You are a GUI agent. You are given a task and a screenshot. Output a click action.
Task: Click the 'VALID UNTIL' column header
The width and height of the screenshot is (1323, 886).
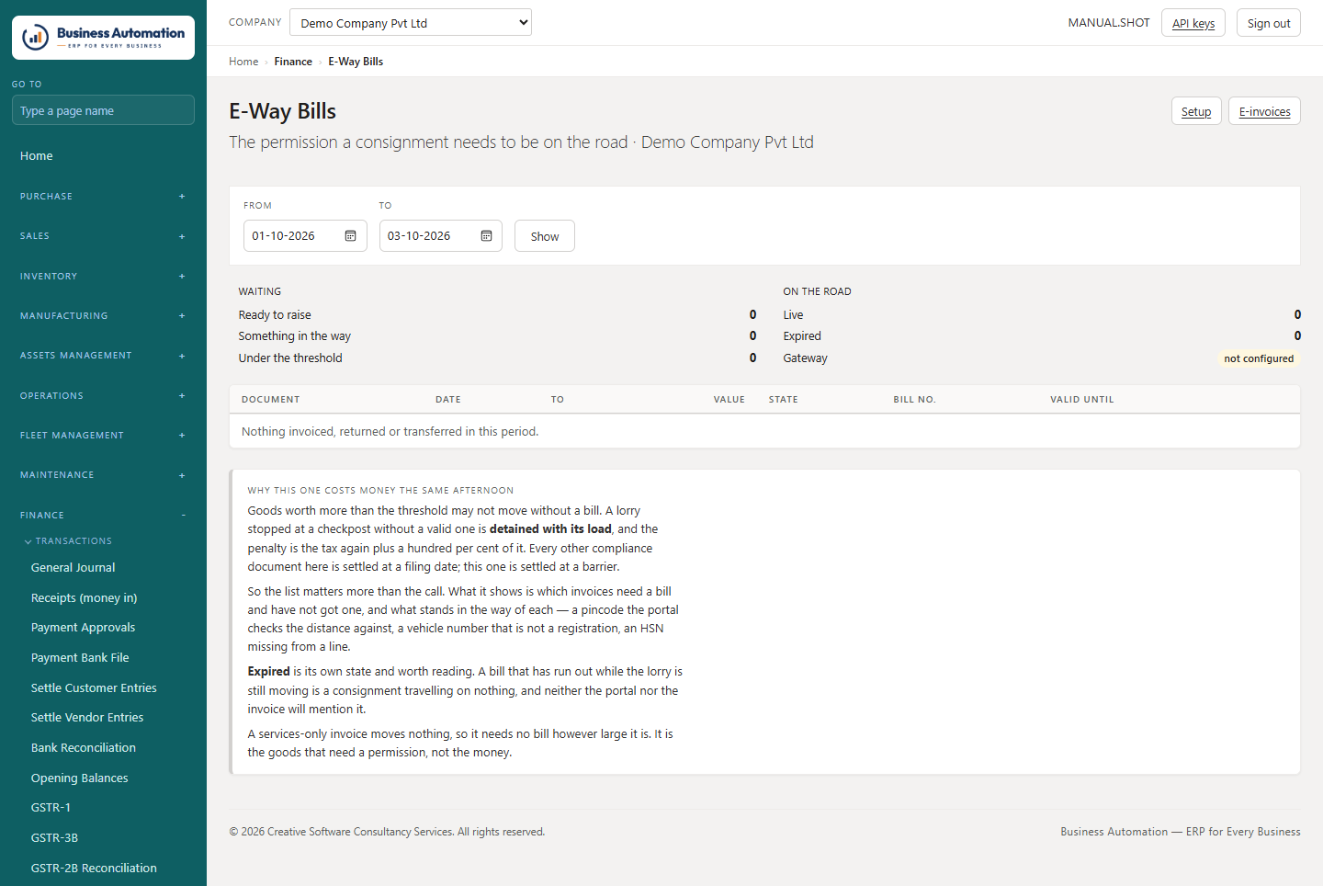tap(1082, 400)
